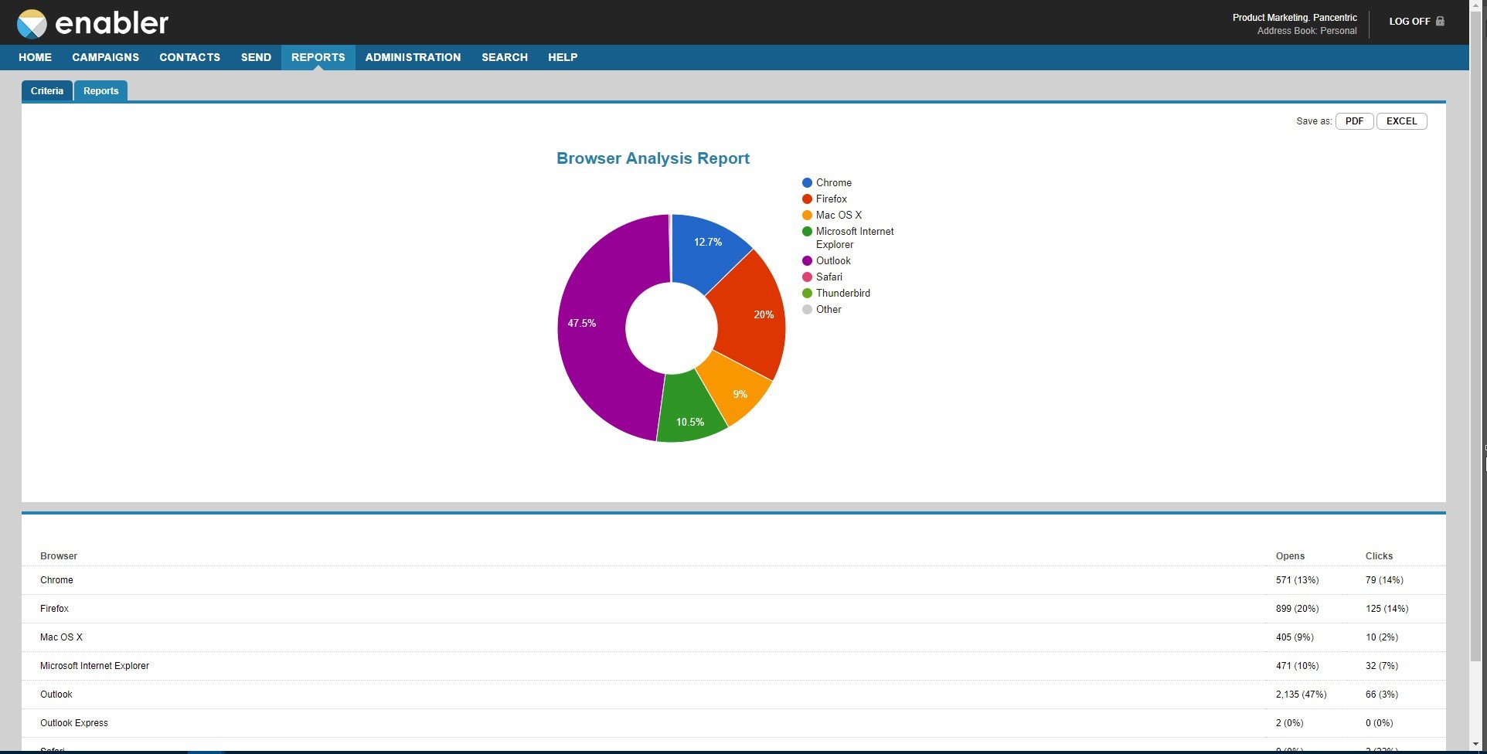Viewport: 1487px width, 754px height.
Task: Select the Mac OS X legend entry
Action: click(832, 216)
